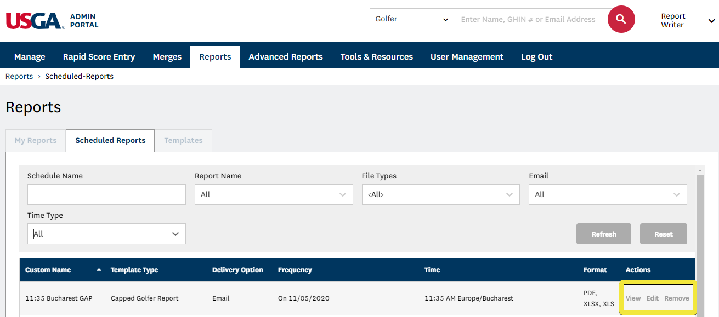Click the USGA Admin Portal logo
Screen dimensions: 719x317
point(52,21)
